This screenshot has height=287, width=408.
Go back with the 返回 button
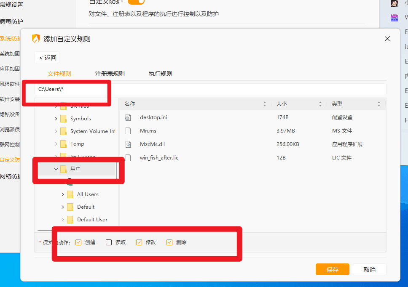pos(47,58)
